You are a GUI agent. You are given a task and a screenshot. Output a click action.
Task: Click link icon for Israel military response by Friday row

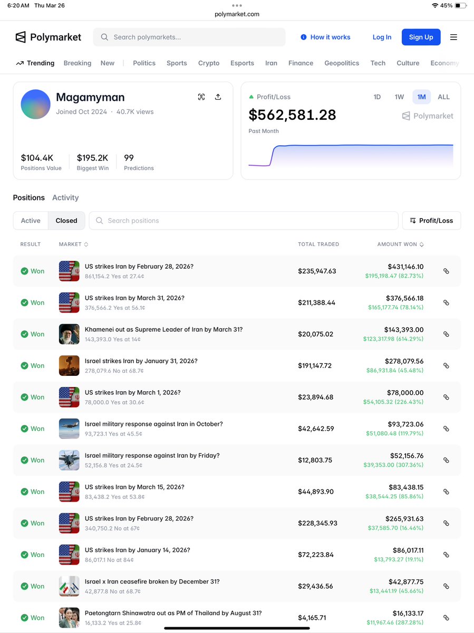point(446,460)
